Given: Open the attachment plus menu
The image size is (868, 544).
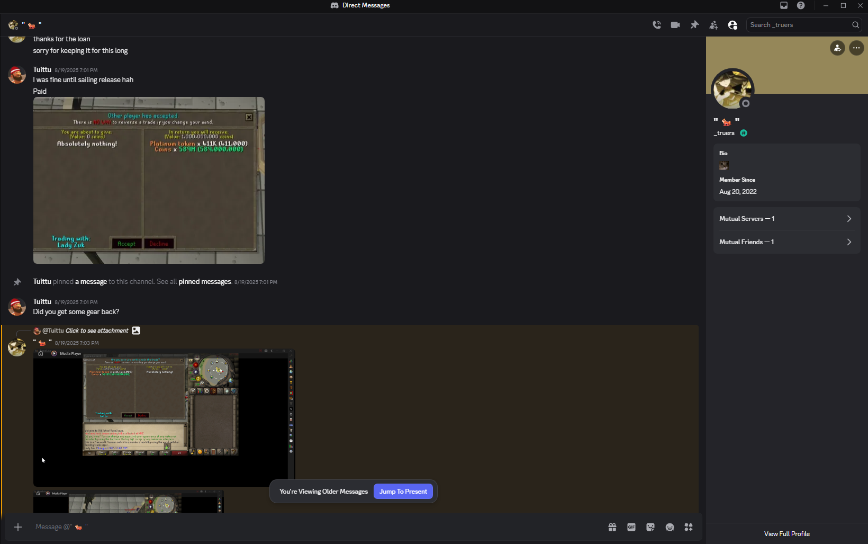Looking at the screenshot, I should [x=18, y=527].
